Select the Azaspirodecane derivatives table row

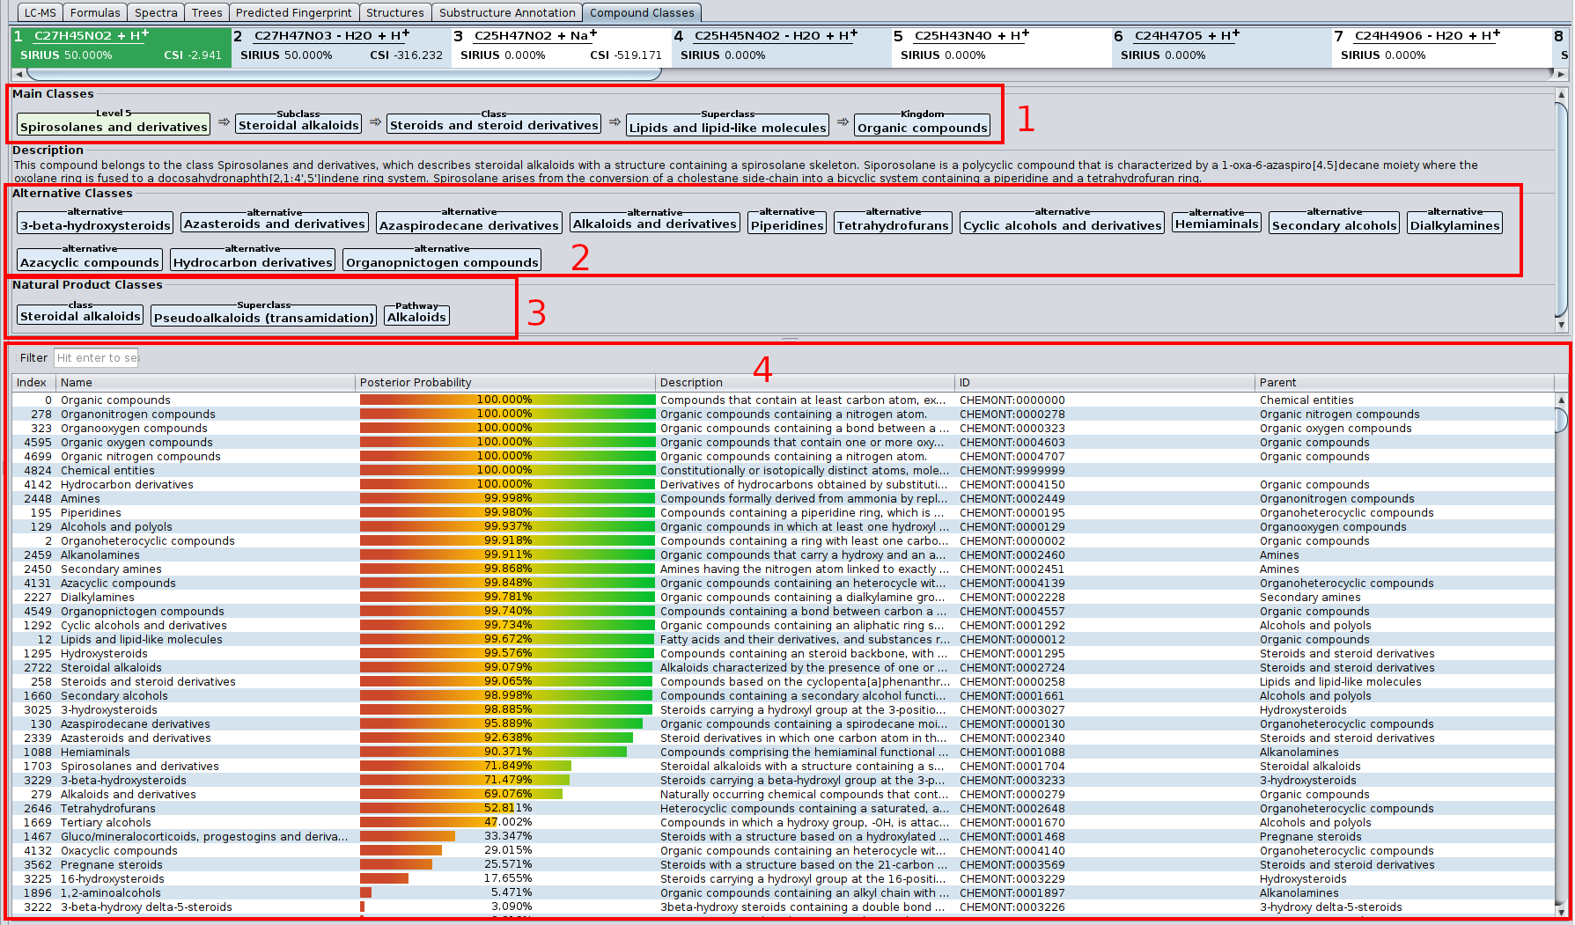click(783, 723)
